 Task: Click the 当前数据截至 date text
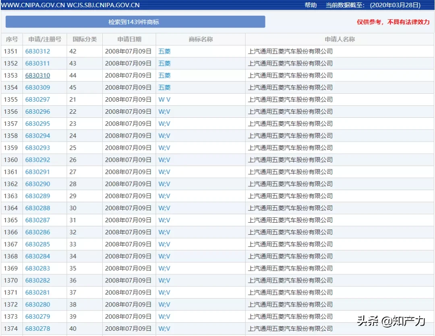(x=373, y=5)
